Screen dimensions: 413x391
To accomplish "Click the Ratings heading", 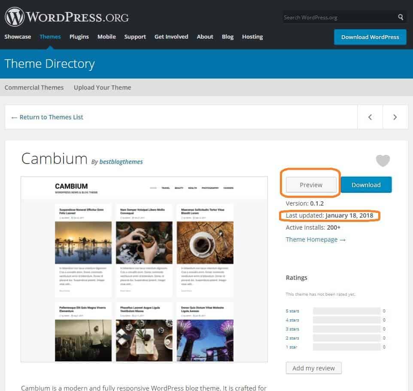I will (x=297, y=278).
